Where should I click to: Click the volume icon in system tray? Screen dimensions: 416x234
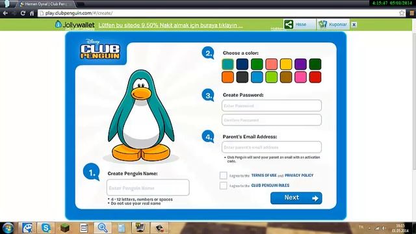pos(383,228)
